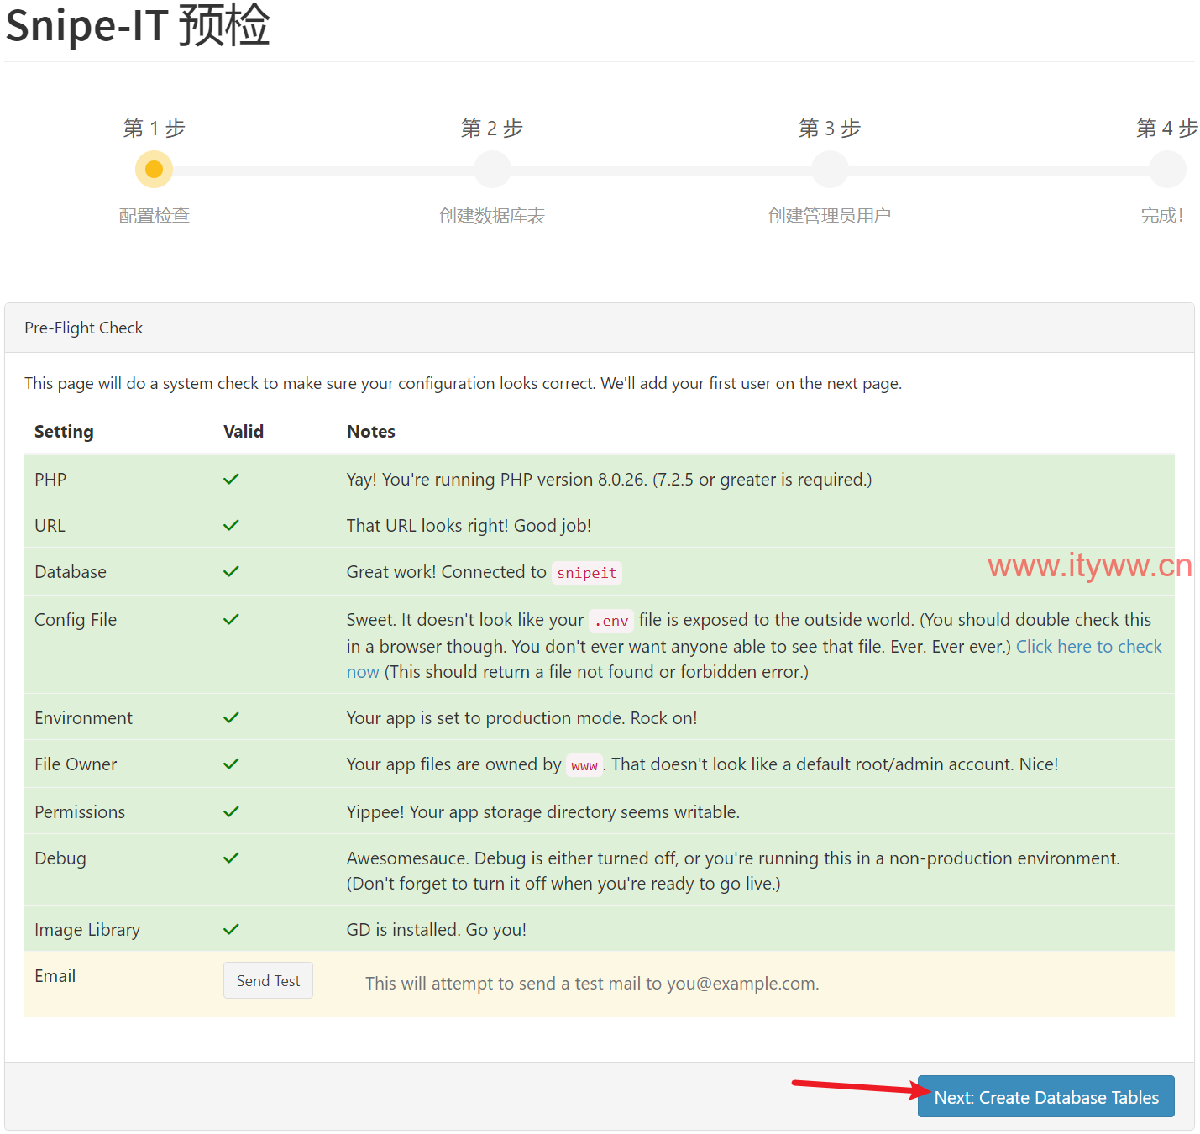Click the 'PHP' setting cell
This screenshot has height=1134, width=1200.
50,480
